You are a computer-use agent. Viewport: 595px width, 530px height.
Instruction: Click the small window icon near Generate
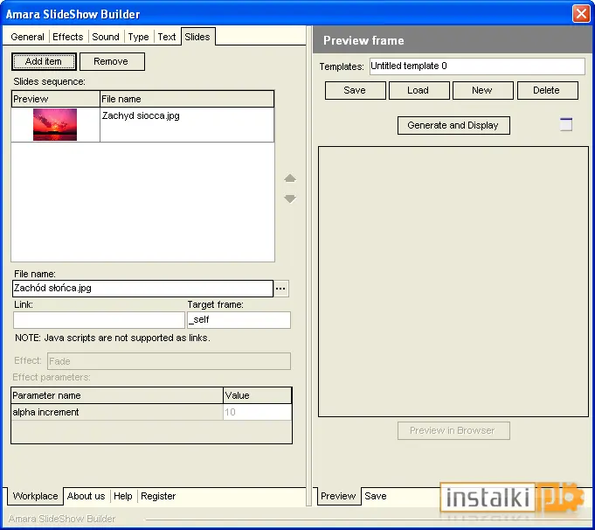566,124
